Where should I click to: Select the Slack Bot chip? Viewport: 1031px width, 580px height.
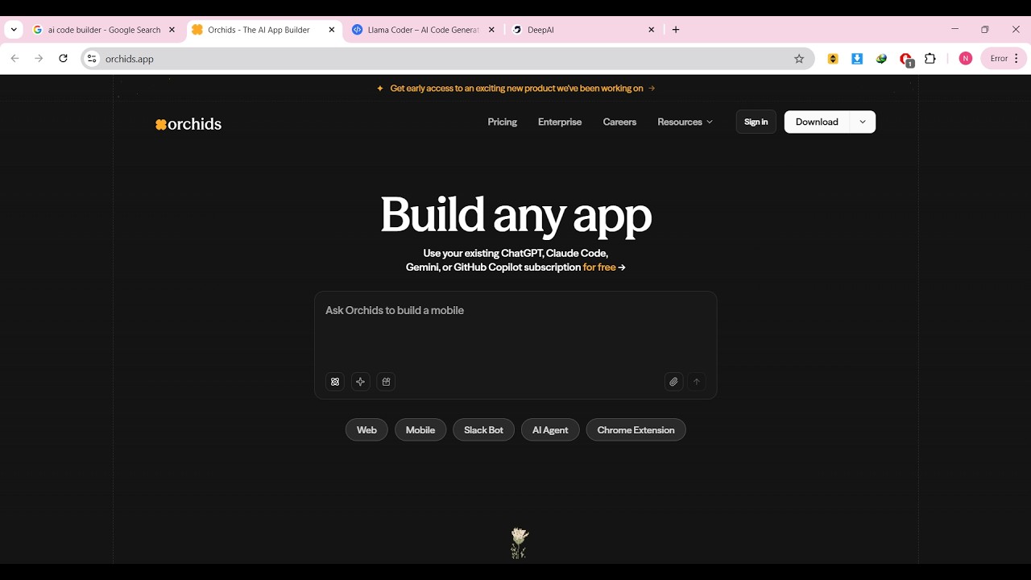tap(483, 430)
